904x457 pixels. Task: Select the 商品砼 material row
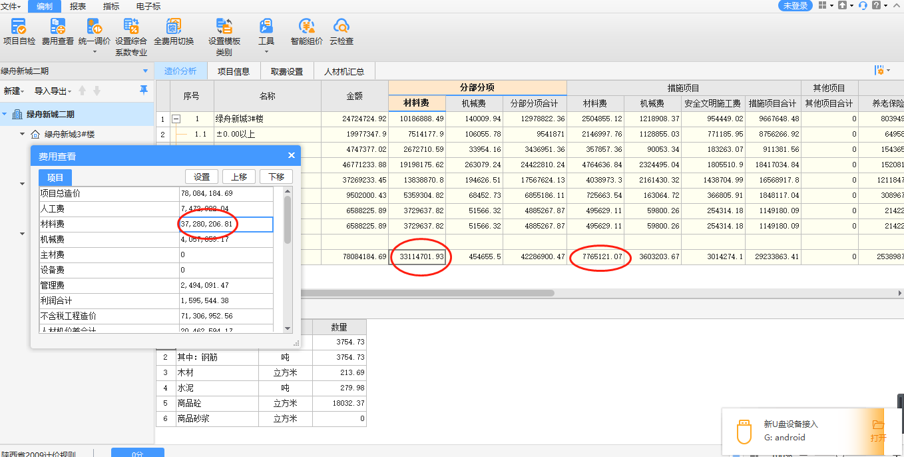[261, 403]
